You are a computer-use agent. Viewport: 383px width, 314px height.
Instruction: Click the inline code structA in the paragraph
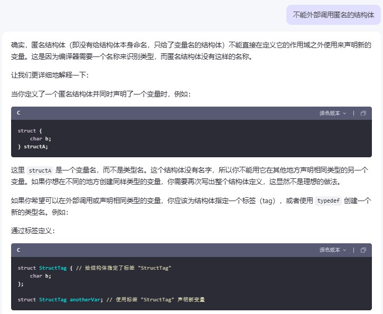tap(40, 170)
